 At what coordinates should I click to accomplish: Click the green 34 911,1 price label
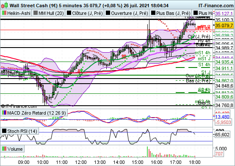[x=224, y=68]
